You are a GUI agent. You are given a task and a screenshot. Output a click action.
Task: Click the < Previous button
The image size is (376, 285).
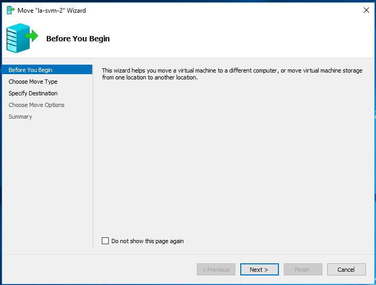pyautogui.click(x=216, y=270)
